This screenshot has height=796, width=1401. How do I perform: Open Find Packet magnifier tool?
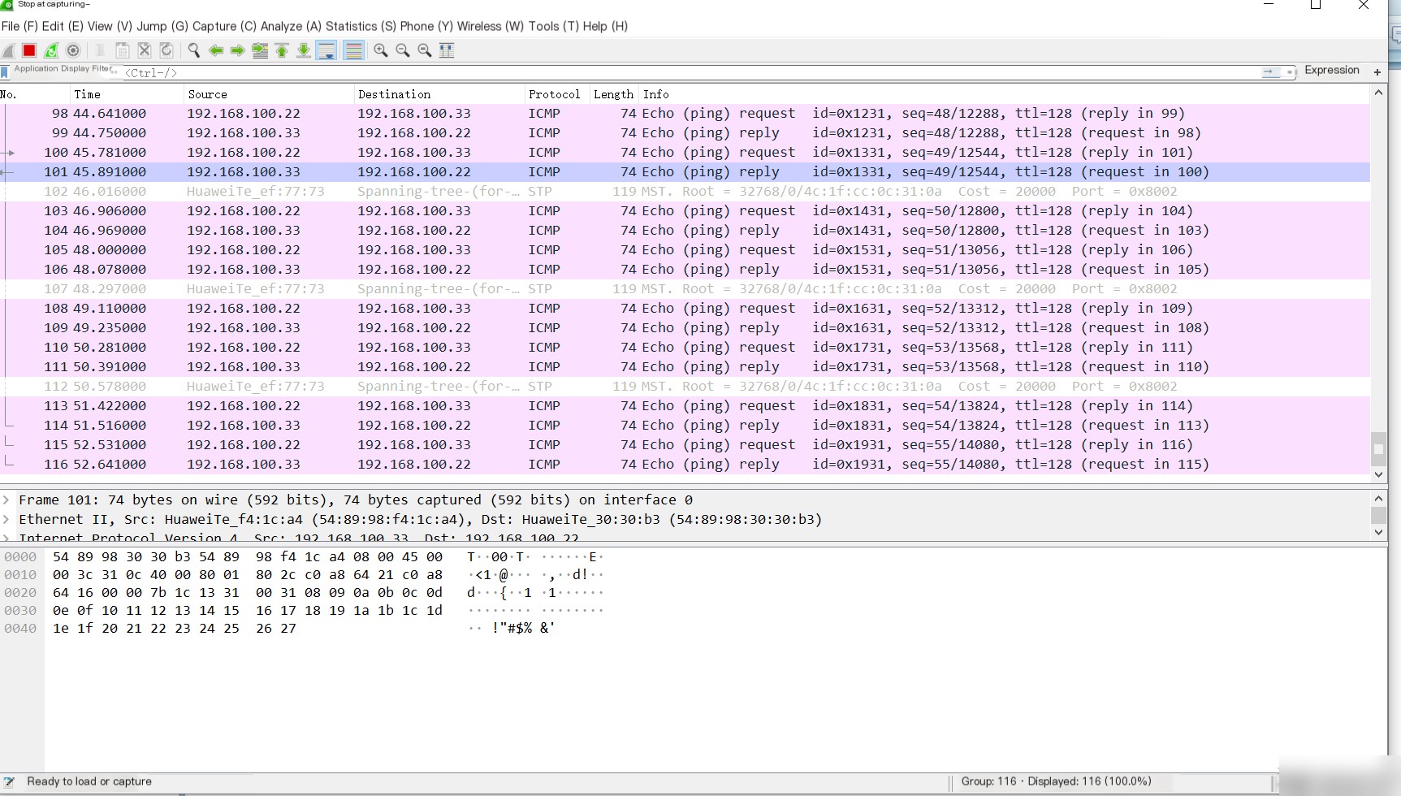point(194,50)
